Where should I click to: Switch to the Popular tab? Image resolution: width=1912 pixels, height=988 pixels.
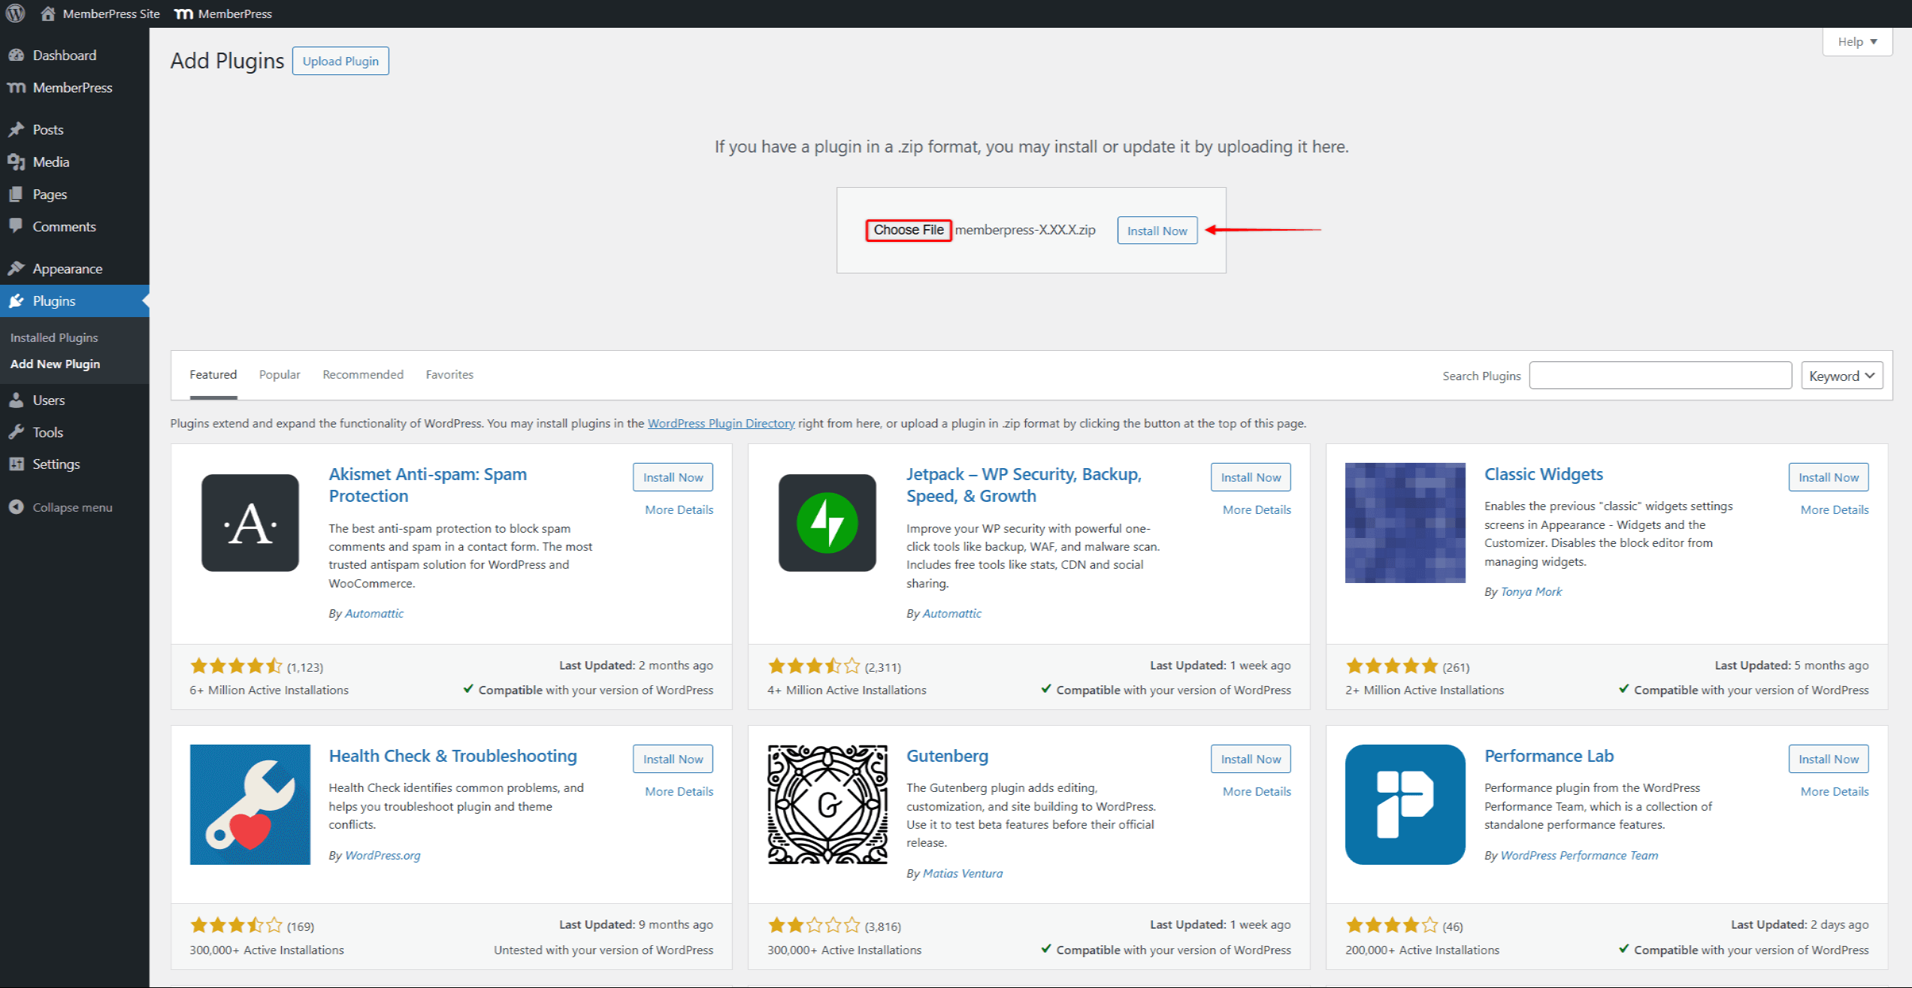coord(280,374)
